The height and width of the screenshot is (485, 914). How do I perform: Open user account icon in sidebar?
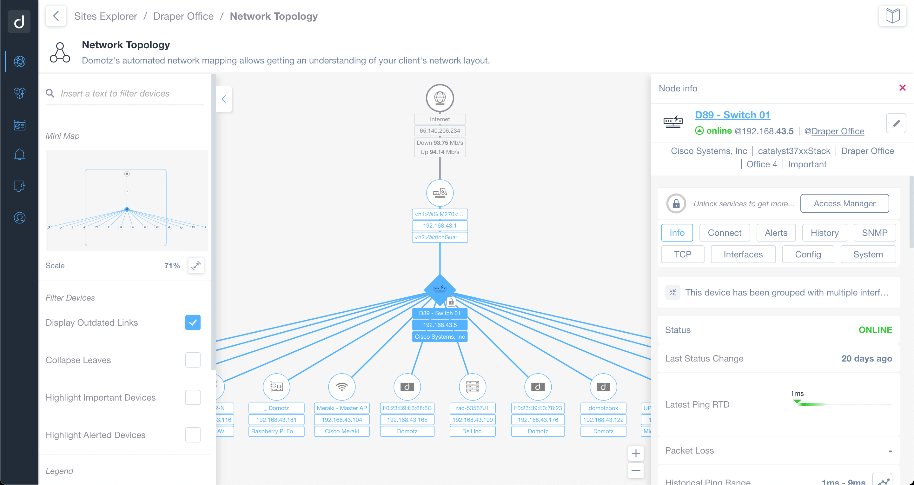[19, 217]
